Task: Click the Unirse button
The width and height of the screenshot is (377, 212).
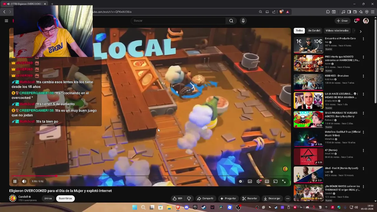Action: [x=48, y=198]
